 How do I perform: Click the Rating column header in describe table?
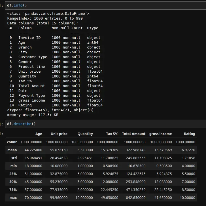189,134
